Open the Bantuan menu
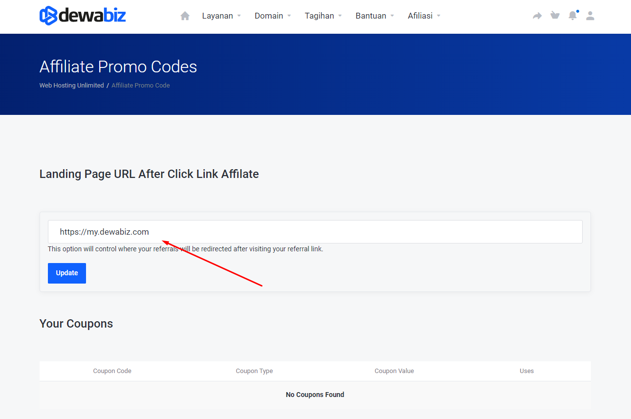 click(375, 16)
